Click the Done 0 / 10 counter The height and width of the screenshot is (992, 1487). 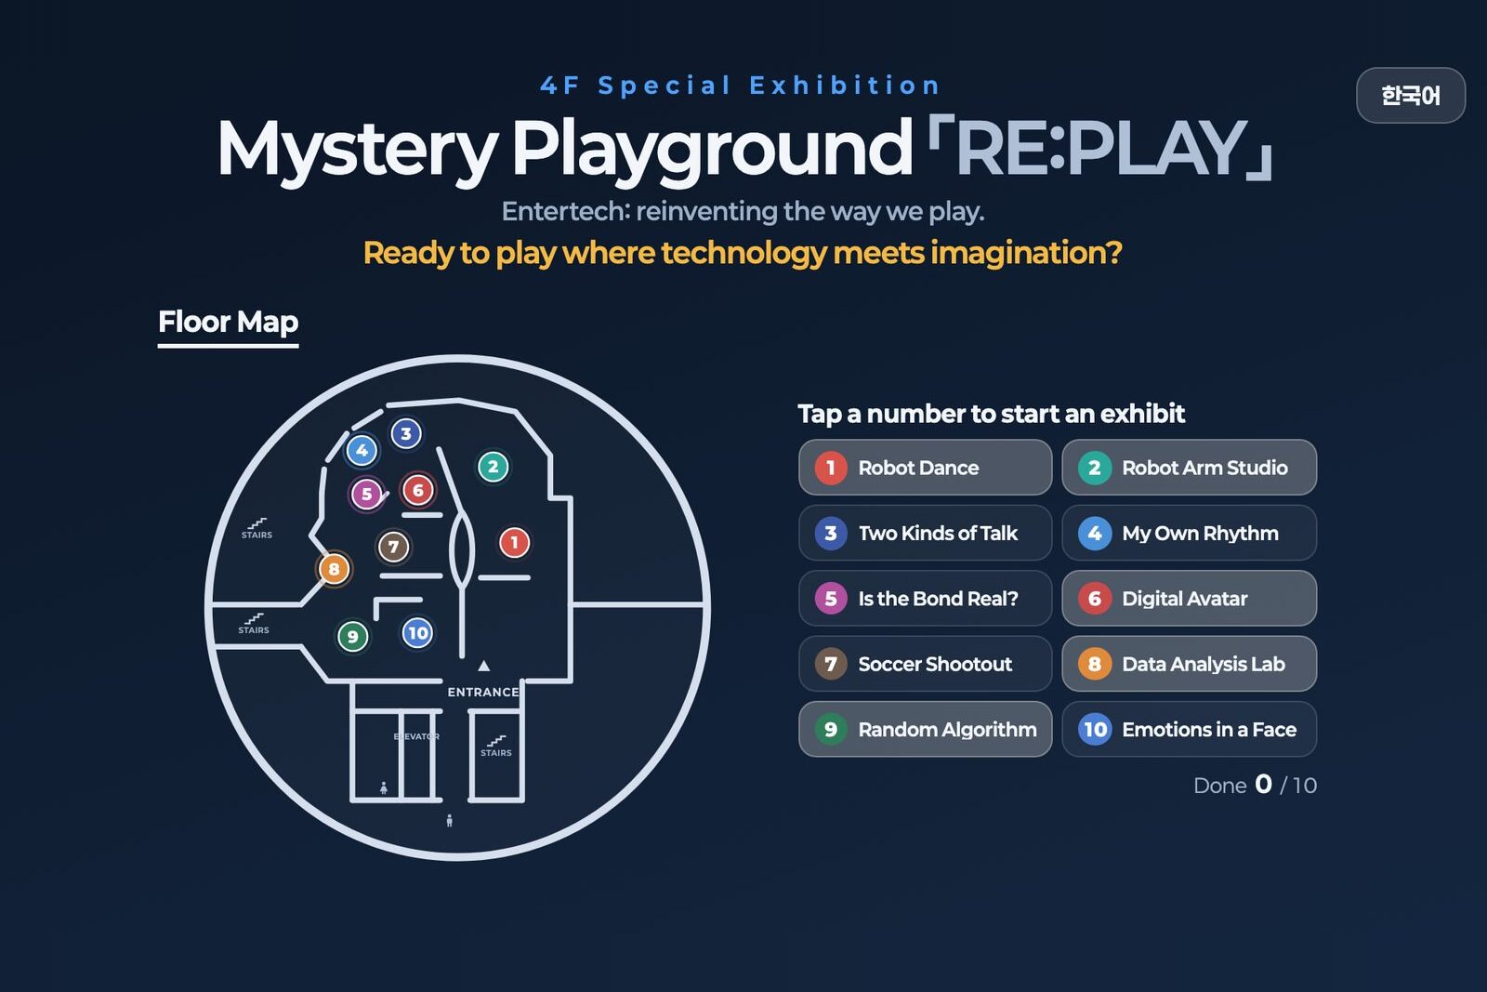(1255, 786)
